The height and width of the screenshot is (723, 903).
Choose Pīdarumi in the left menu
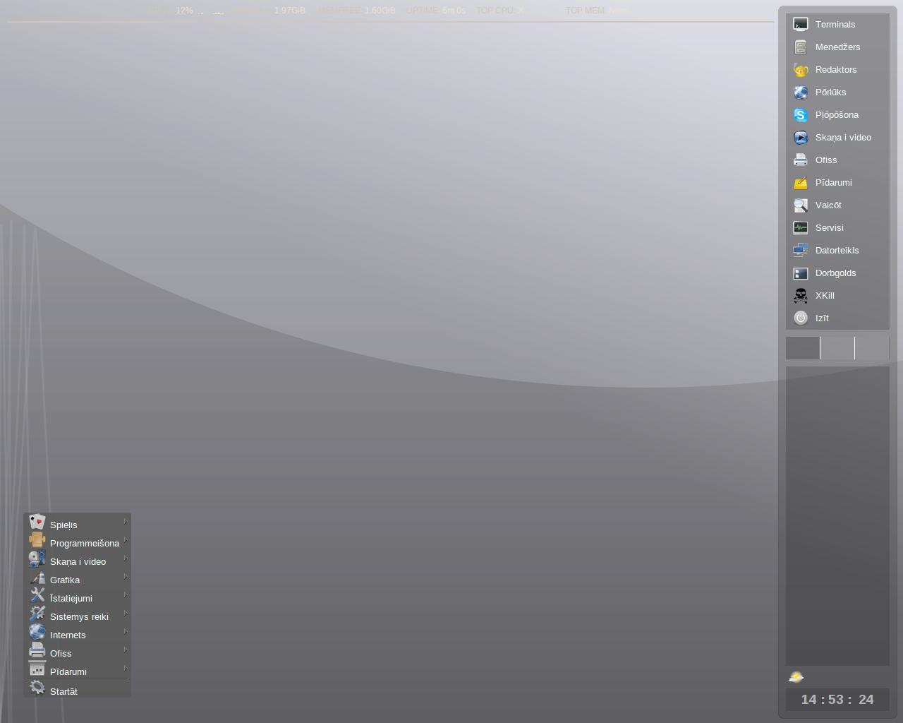point(78,670)
